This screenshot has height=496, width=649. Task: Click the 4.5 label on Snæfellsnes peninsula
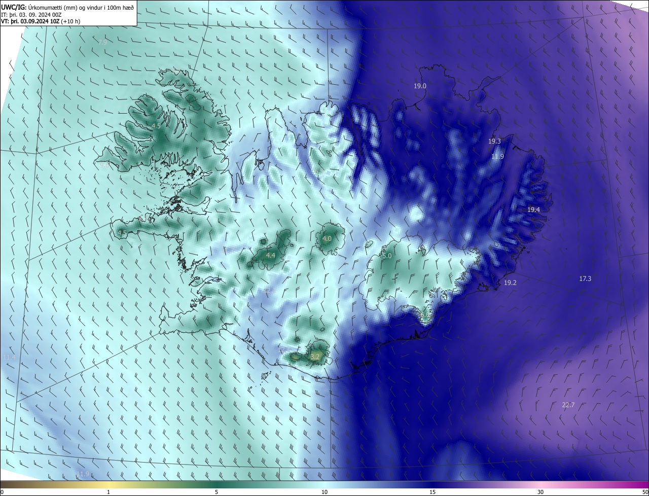click(x=122, y=233)
